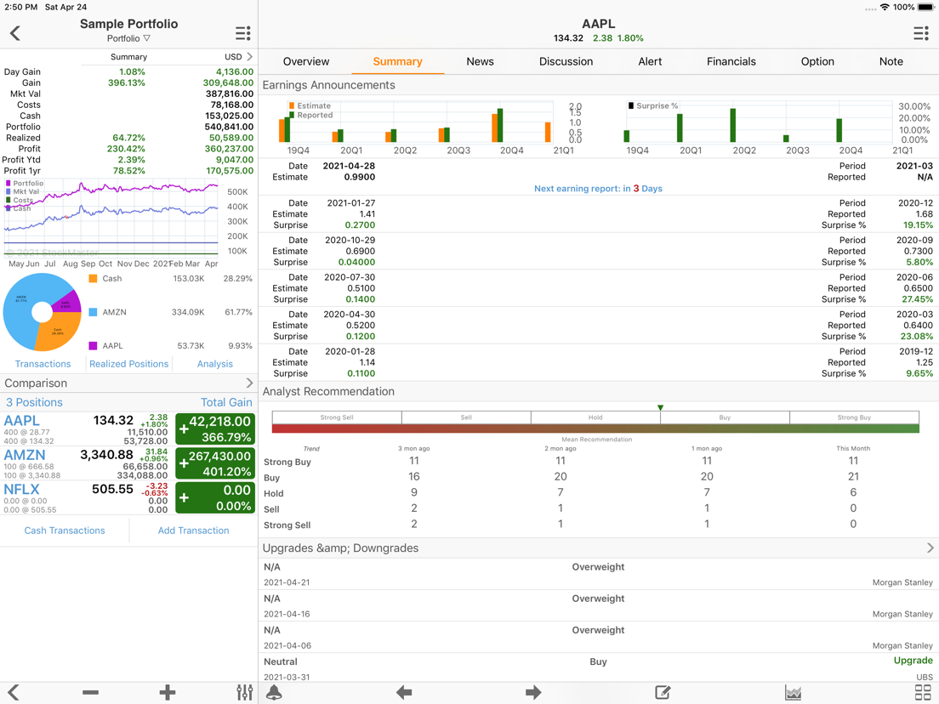Image resolution: width=939 pixels, height=704 pixels.
Task: Open the Discussion tab
Action: click(x=566, y=62)
